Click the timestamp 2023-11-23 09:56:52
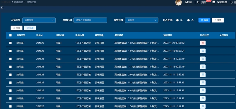Viewport: 236px width, 109px height. coord(174,43)
